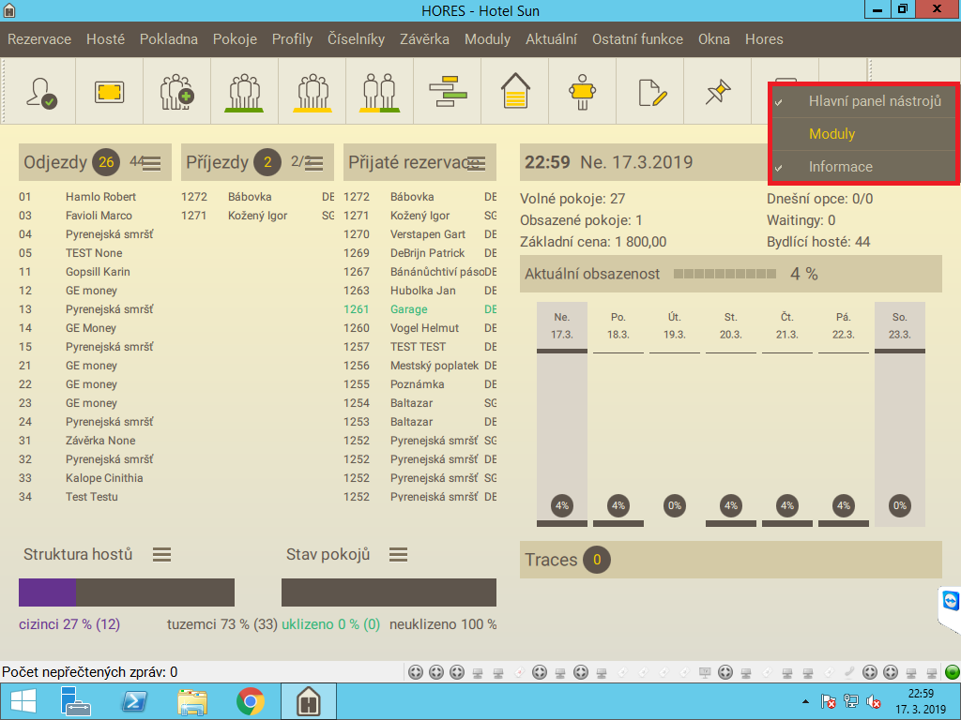Open the Struktura hostů panel menu
The width and height of the screenshot is (961, 720).
162,555
